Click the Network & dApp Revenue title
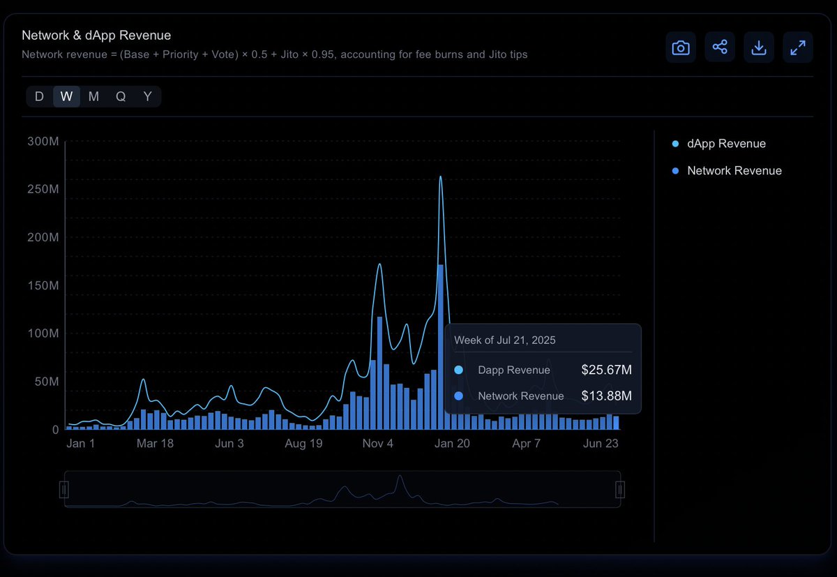Viewport: 837px width, 577px height. [96, 35]
